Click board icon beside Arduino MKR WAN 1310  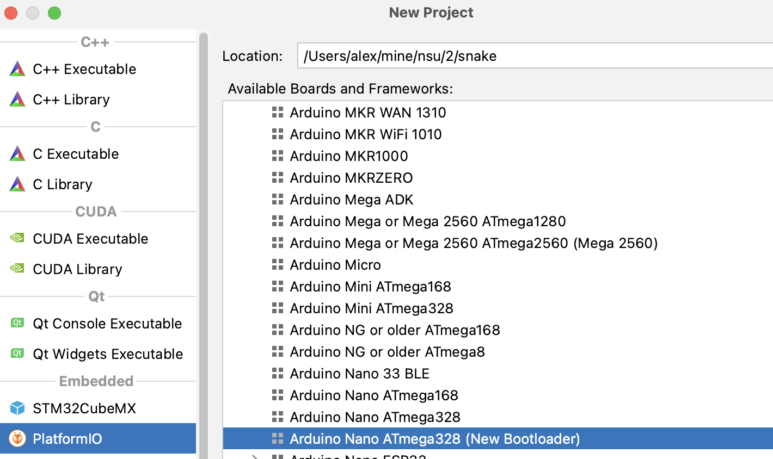pyautogui.click(x=278, y=113)
